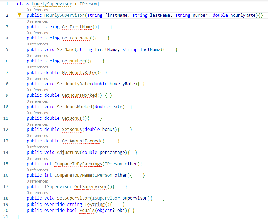Image resolution: width=268 pixels, height=222 pixels.
Task: Click the percentage parameter in AdjustPay
Action: point(112,152)
